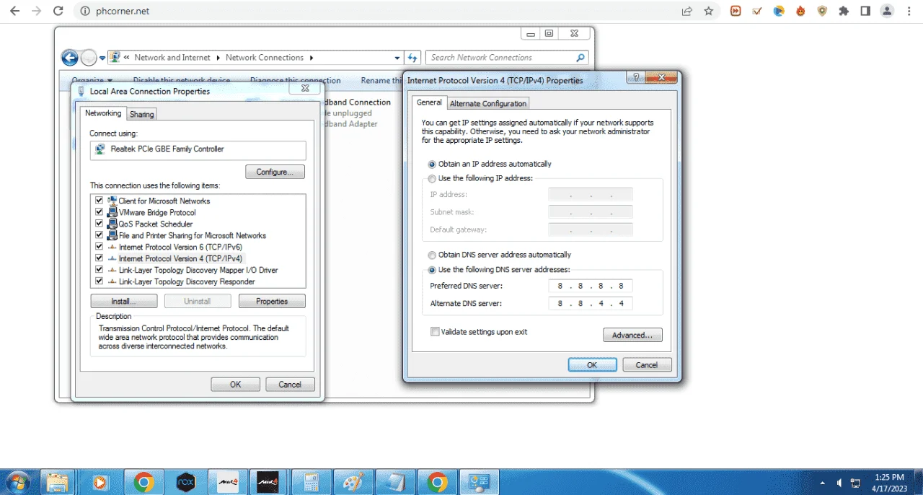Viewport: 923px width, 495px height.
Task: Open the red fast-forward extension icon
Action: tap(736, 11)
